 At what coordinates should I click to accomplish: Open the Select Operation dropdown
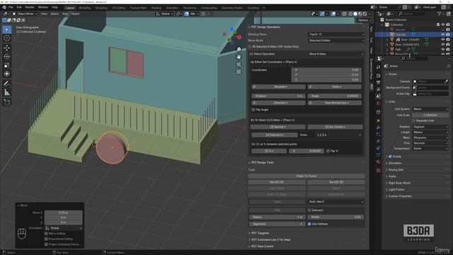coord(336,54)
